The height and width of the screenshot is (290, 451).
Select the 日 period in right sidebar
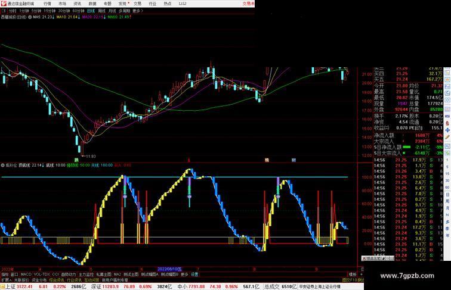pos(447,195)
